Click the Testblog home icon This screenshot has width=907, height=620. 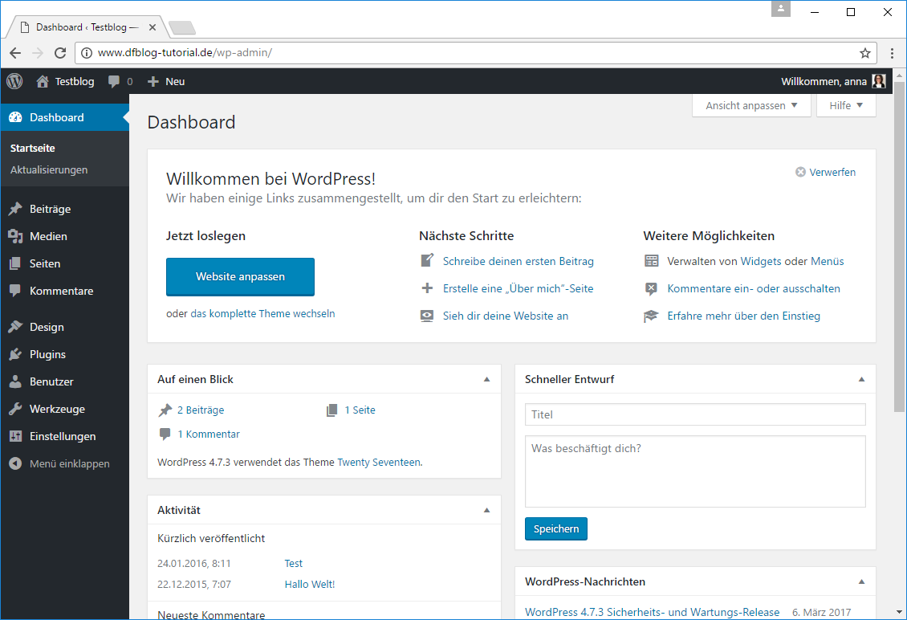click(43, 81)
